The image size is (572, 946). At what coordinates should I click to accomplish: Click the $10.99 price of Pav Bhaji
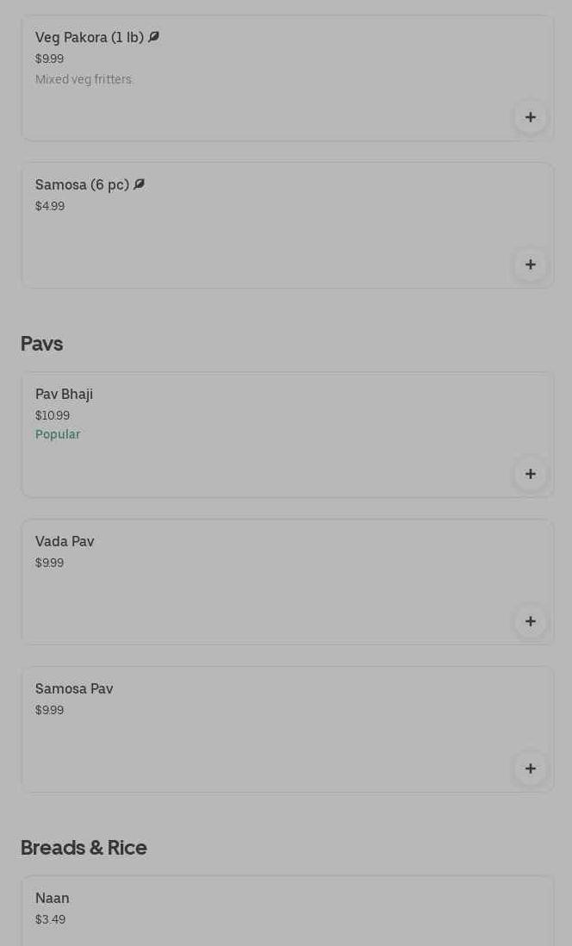point(53,415)
